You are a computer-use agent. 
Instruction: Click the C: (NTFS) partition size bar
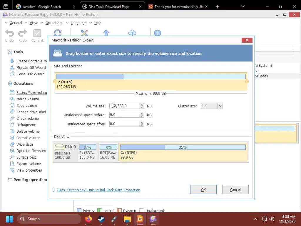(151, 76)
